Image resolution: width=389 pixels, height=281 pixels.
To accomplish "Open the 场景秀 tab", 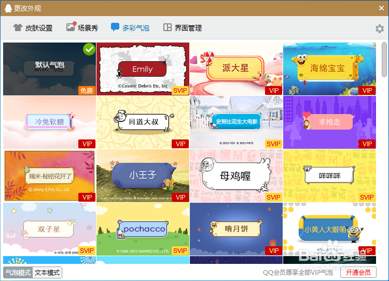I will point(82,27).
